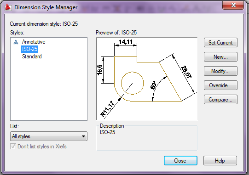Image resolution: width=249 pixels, height=175 pixels.
Task: Open Modify... for the dimension style
Action: pyautogui.click(x=220, y=71)
